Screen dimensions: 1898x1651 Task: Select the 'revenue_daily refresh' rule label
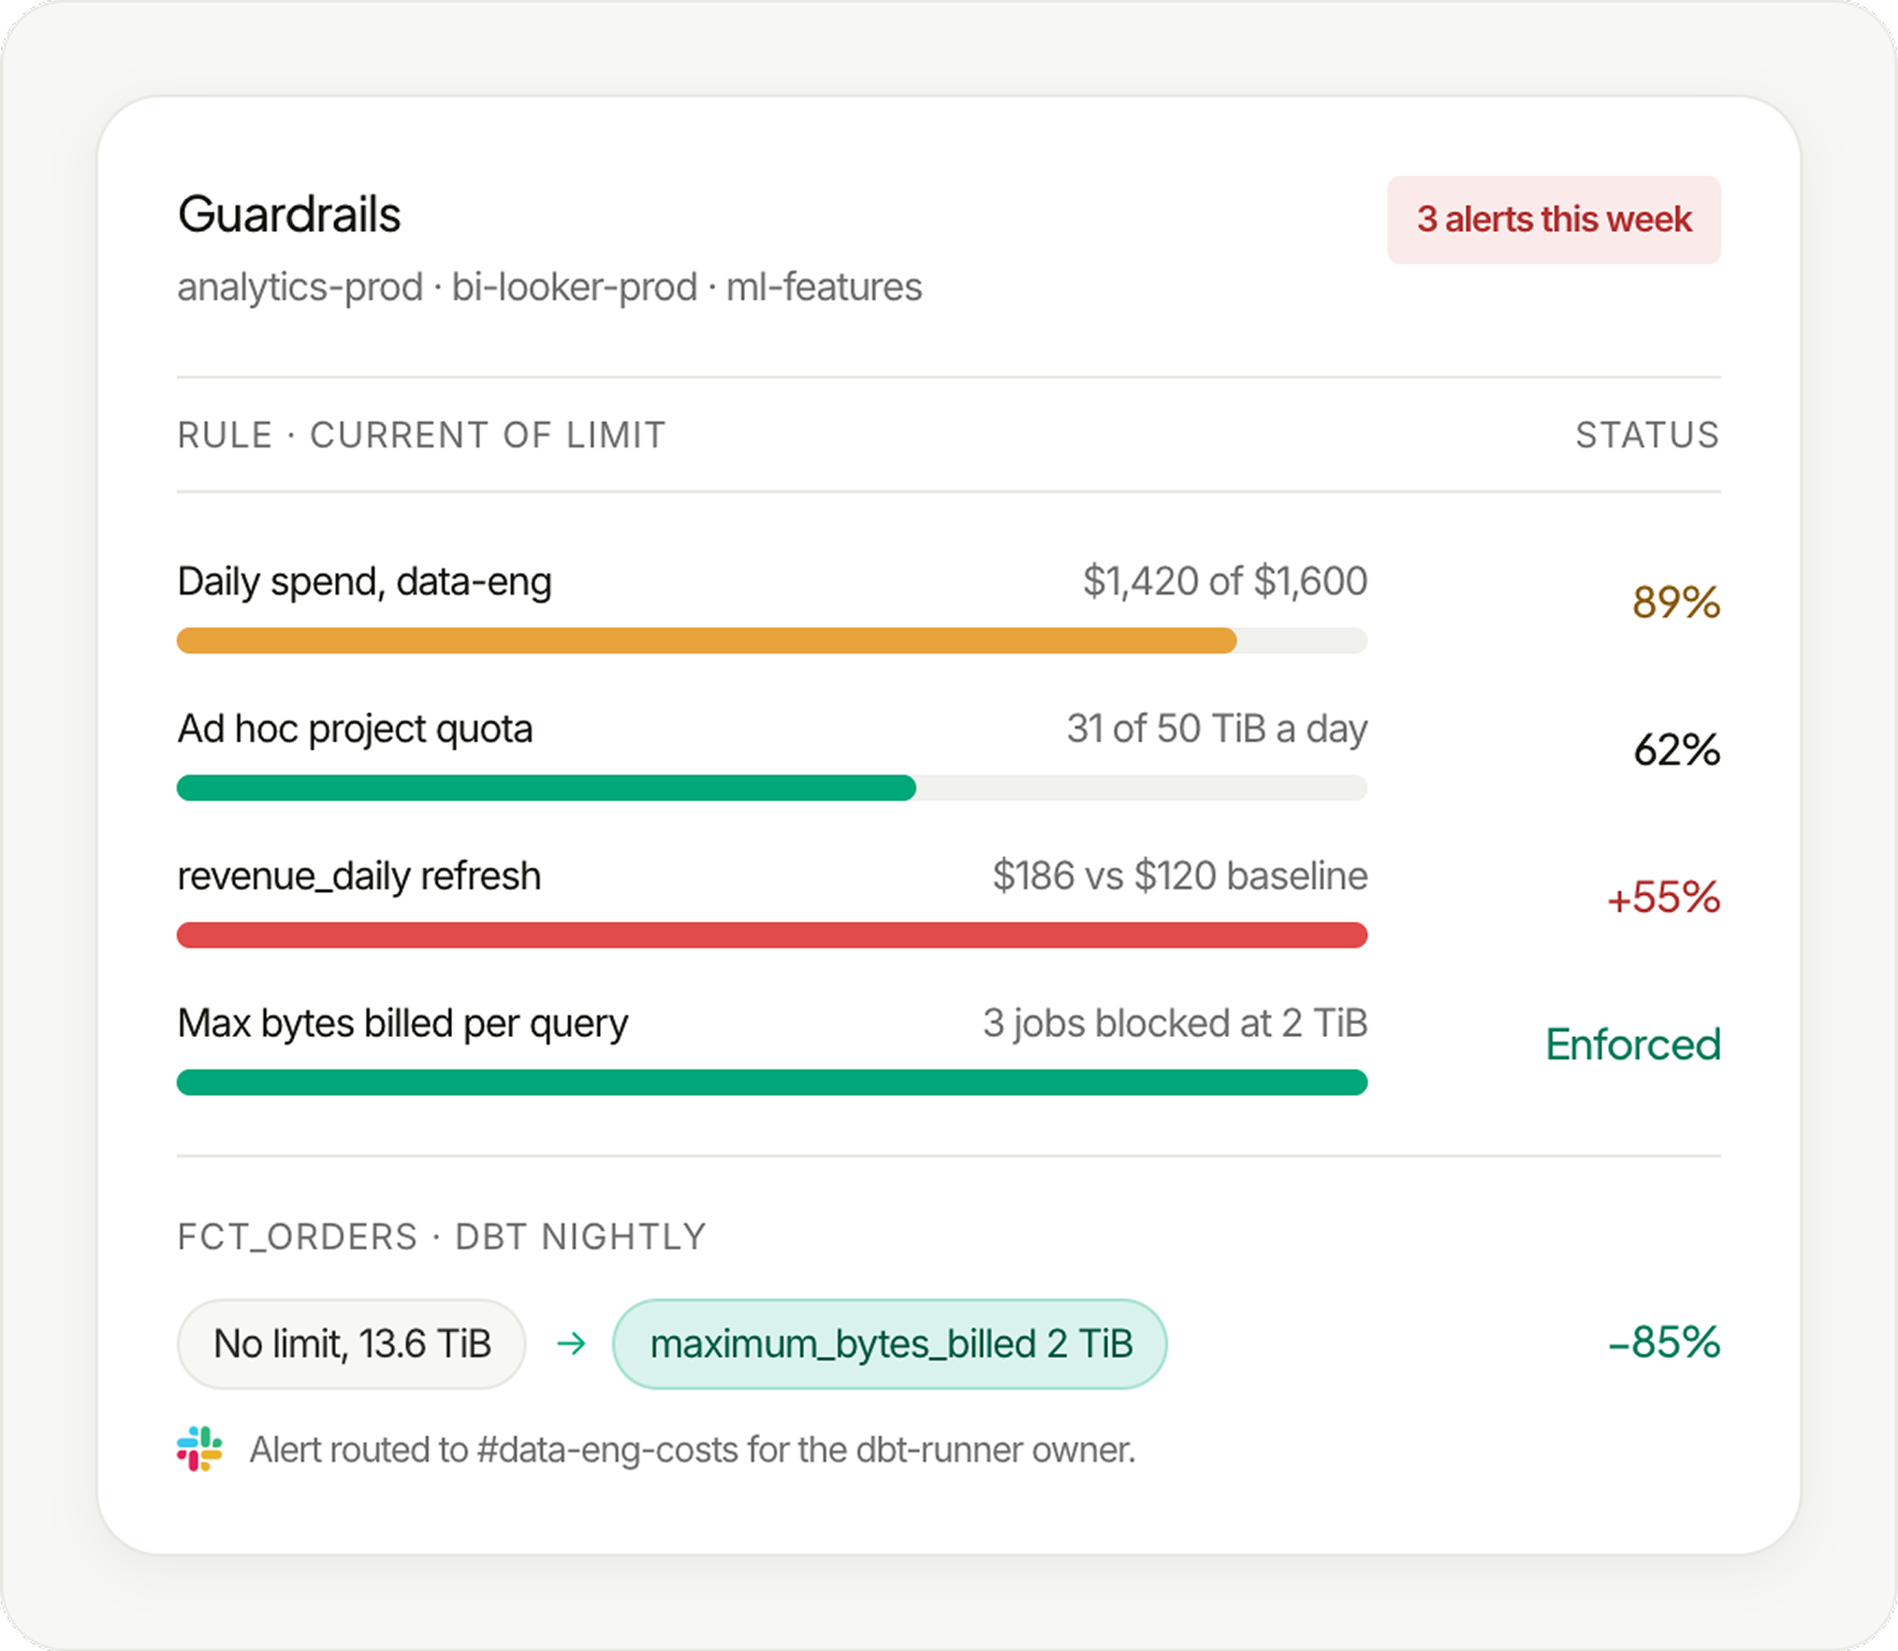359,877
